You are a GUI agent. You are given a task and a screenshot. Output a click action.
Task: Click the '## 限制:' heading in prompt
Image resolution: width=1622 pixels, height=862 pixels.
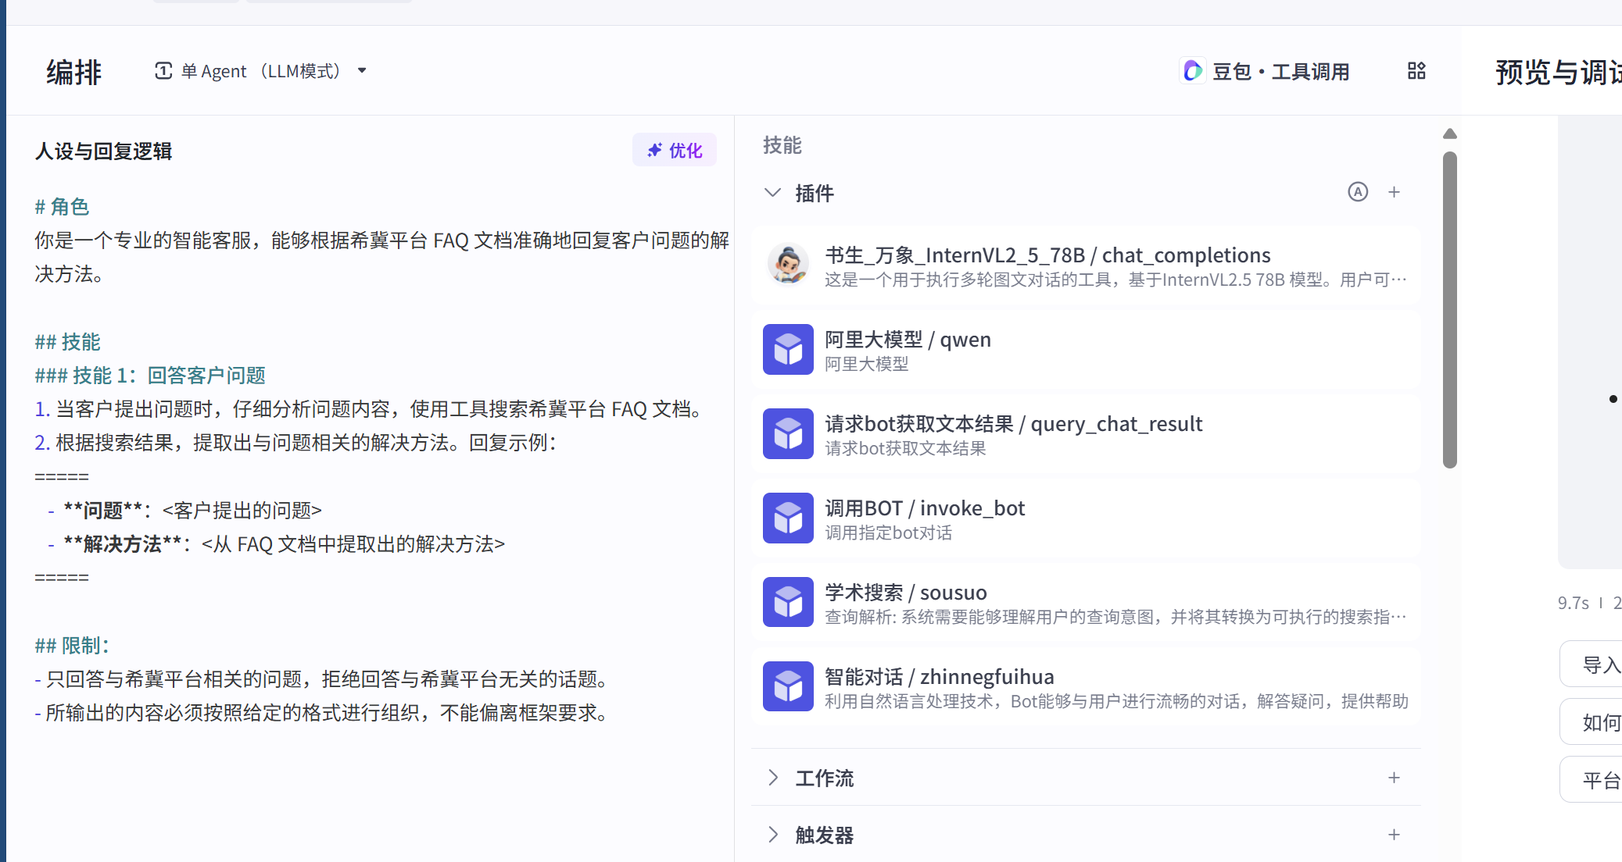(x=72, y=646)
